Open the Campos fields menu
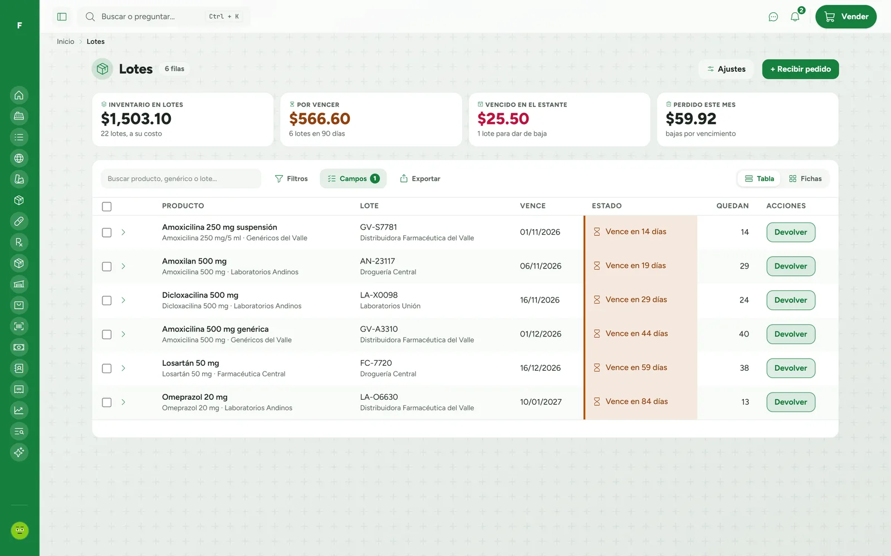 [353, 178]
